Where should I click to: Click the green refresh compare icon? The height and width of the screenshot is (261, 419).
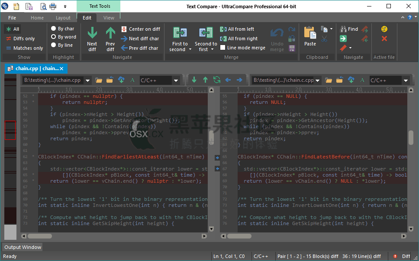(x=217, y=80)
